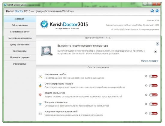Click the registration ShareWareOnSale Giveaway text
Viewport: 165px width, 126px height.
[x=132, y=25]
